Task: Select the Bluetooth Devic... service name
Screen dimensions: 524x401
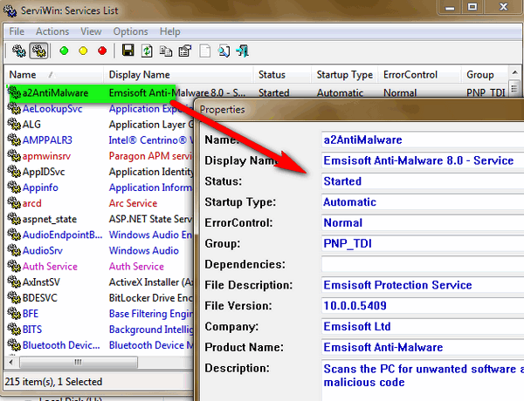Action: (61, 345)
